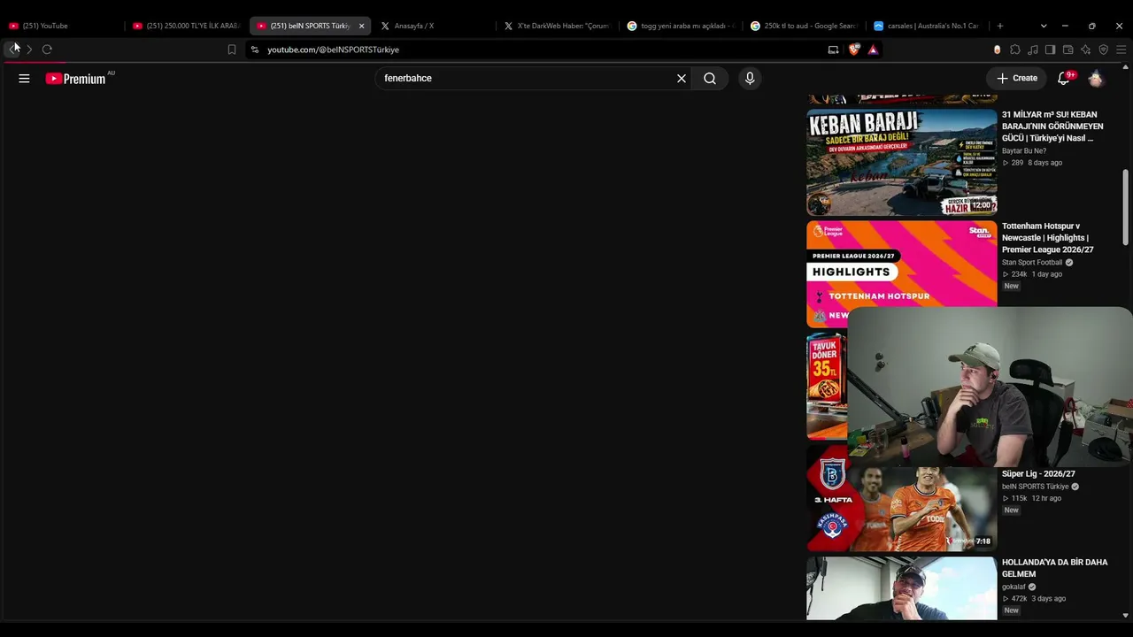The image size is (1133, 637).
Task: Switch to the Anasayfa / X tab
Action: 434,26
